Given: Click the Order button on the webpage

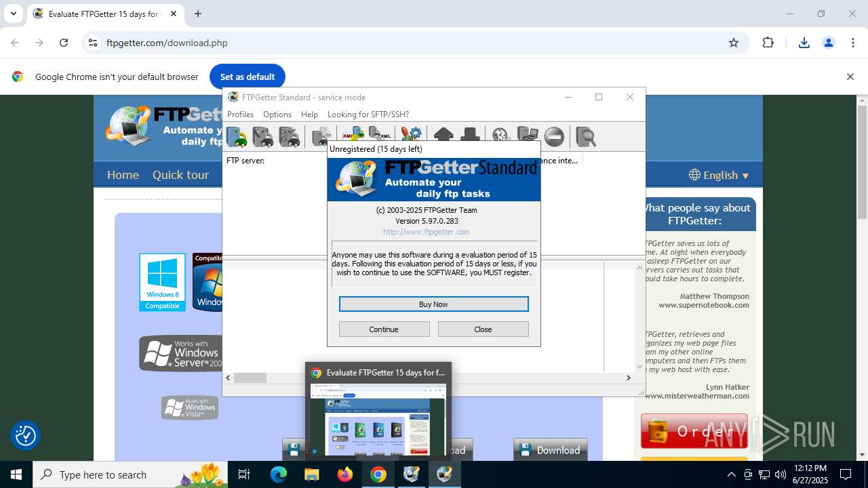Looking at the screenshot, I should tap(694, 431).
